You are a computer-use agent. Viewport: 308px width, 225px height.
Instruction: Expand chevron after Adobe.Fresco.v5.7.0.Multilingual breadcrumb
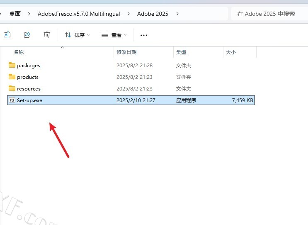click(129, 14)
